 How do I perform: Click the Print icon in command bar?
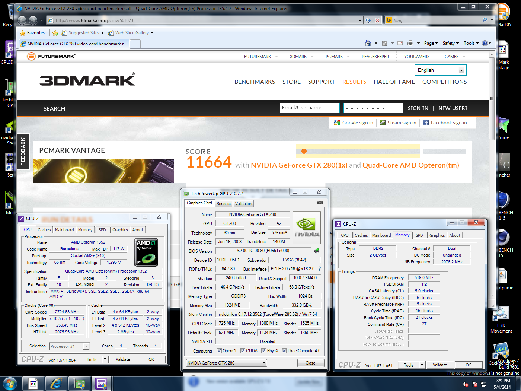pyautogui.click(x=410, y=43)
